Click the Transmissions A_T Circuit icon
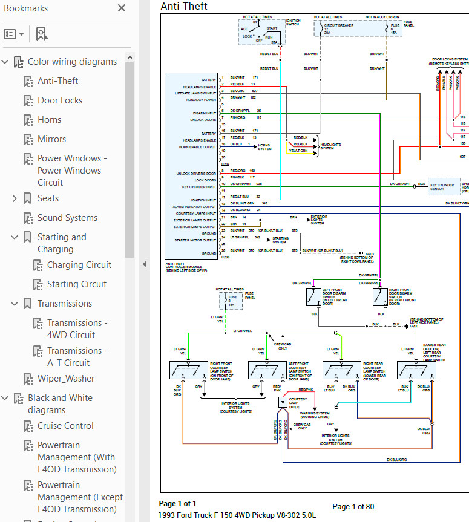Viewport: 469px width, 522px height. click(38, 351)
